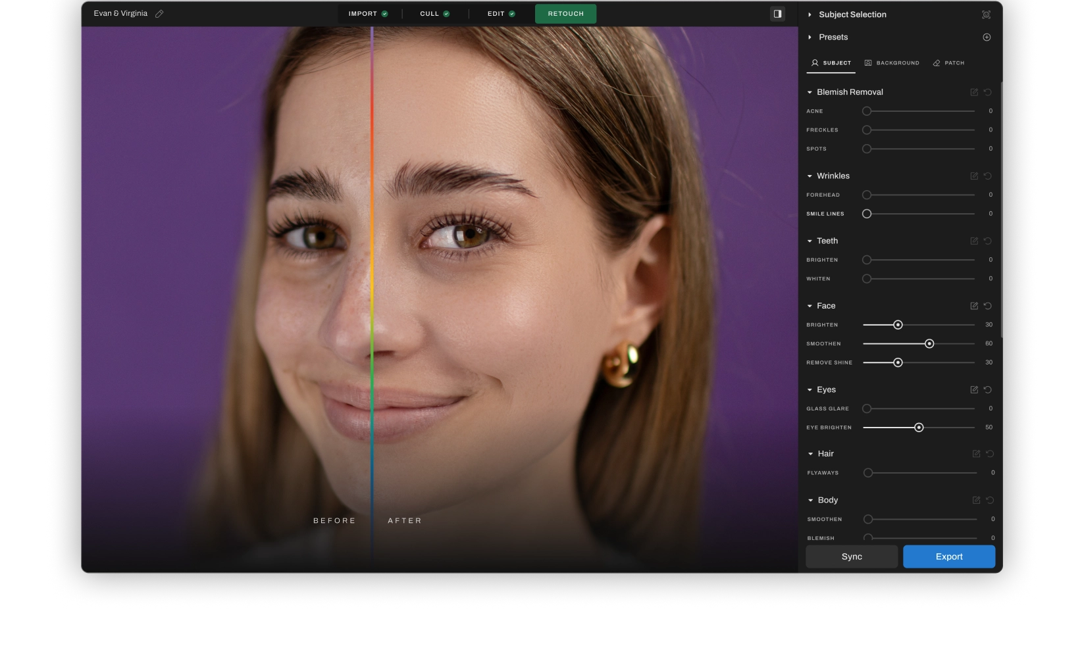Open the PATCH tab

tap(948, 62)
